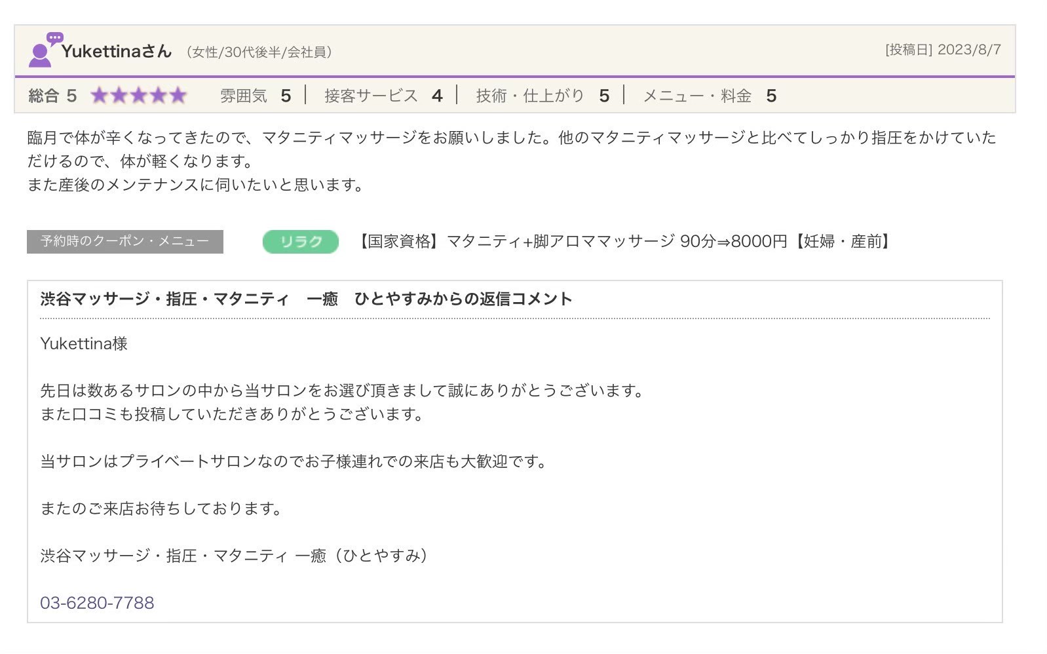Click reviewer name Yukettinaさん
1047x654 pixels.
coord(117,51)
